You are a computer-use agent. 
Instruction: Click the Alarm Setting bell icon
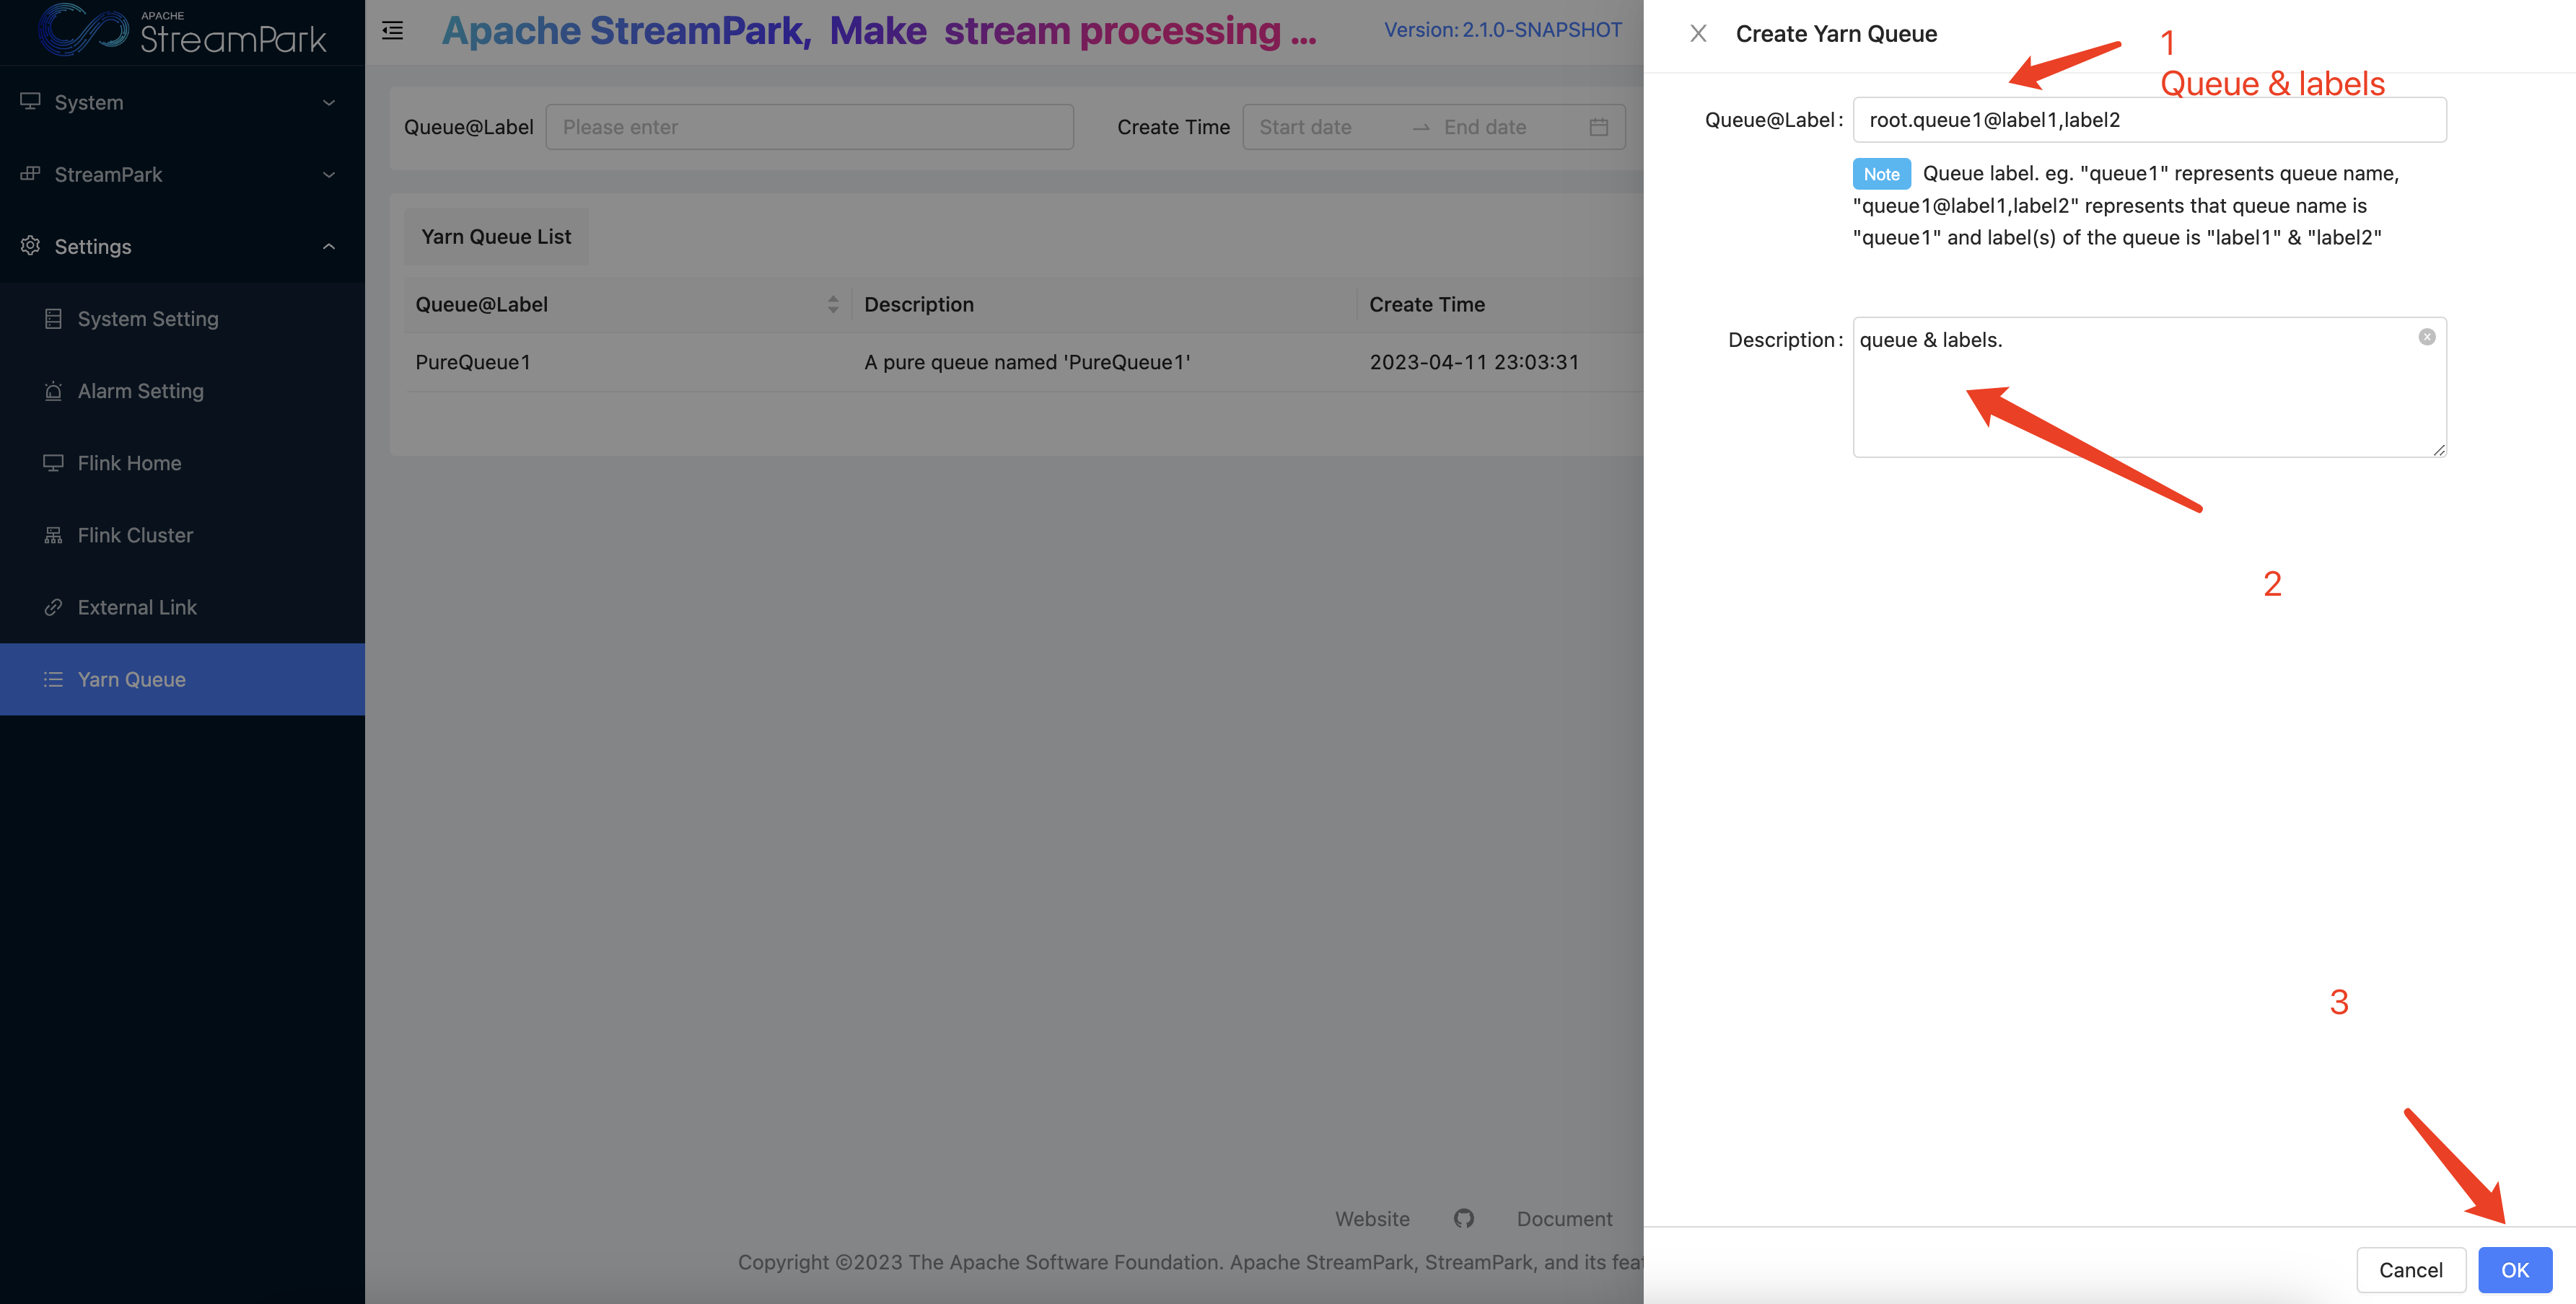53,392
